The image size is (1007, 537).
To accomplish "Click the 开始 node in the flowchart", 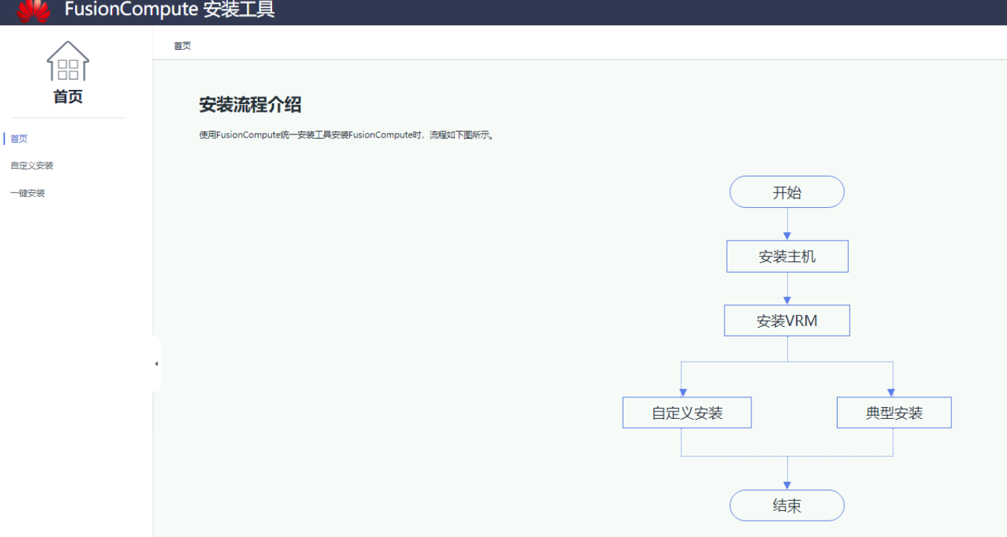I will point(787,192).
